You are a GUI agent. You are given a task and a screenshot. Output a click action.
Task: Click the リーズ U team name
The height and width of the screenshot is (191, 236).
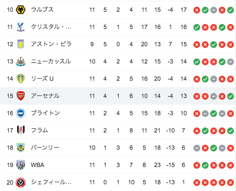tap(42, 79)
